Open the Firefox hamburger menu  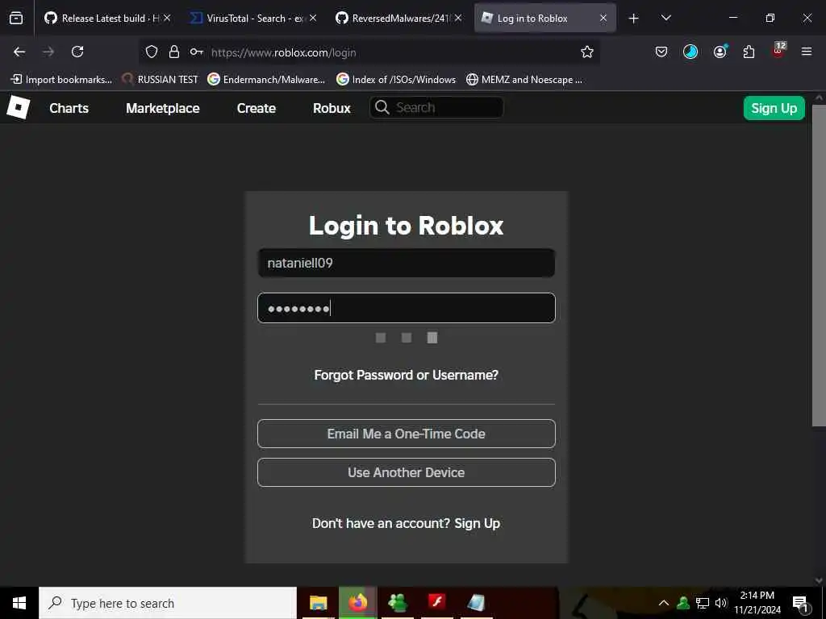[x=806, y=52]
